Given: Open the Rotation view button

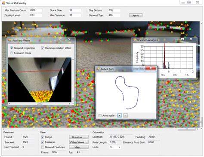Looking at the screenshot, I should [x=79, y=137].
